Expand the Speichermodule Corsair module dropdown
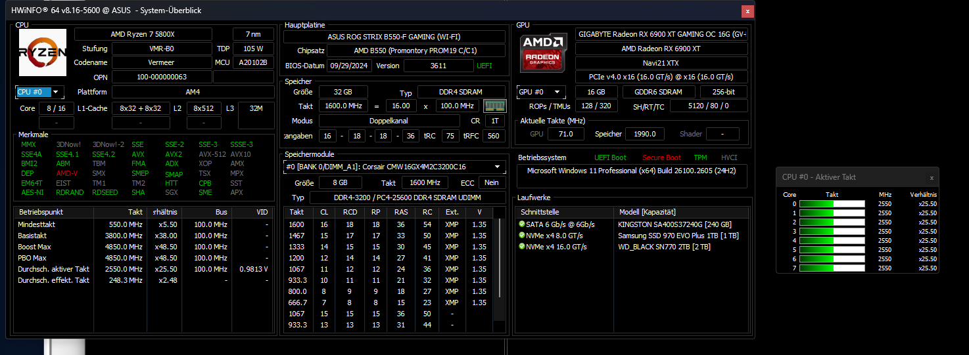Viewport: 969px width, 355px height. click(x=395, y=167)
